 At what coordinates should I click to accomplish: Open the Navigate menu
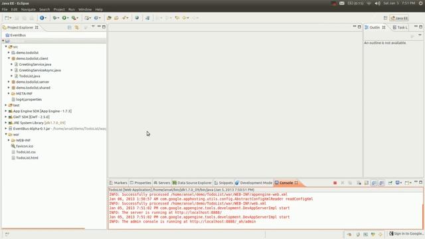[x=28, y=9]
